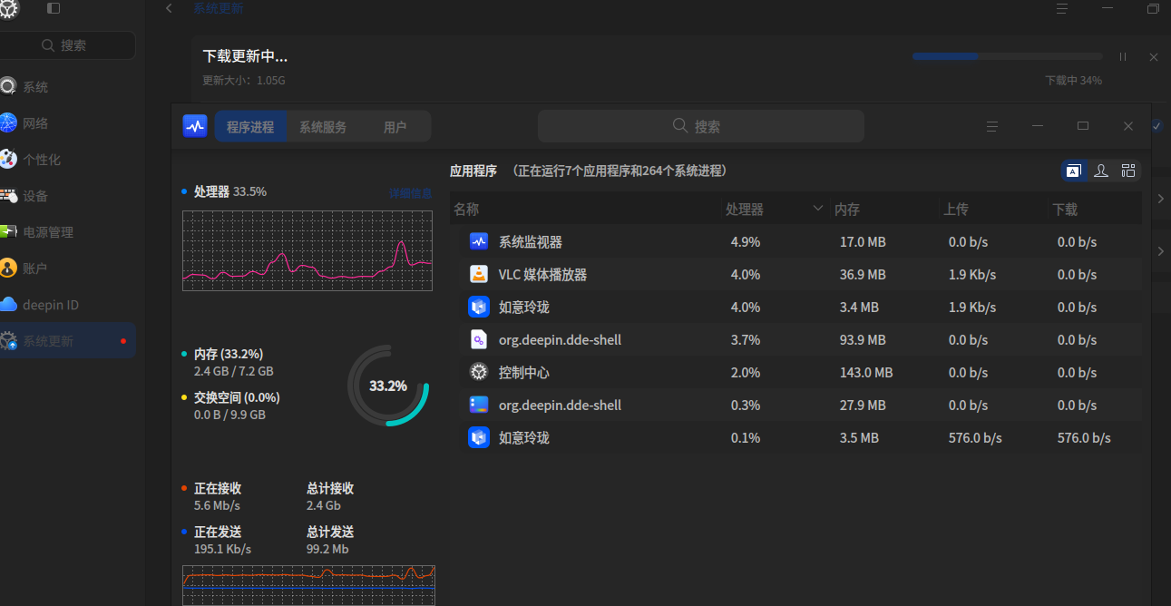Viewport: 1171px width, 606px height.
Task: Sort by 处理器 column dropdown arrow
Action: [x=818, y=209]
